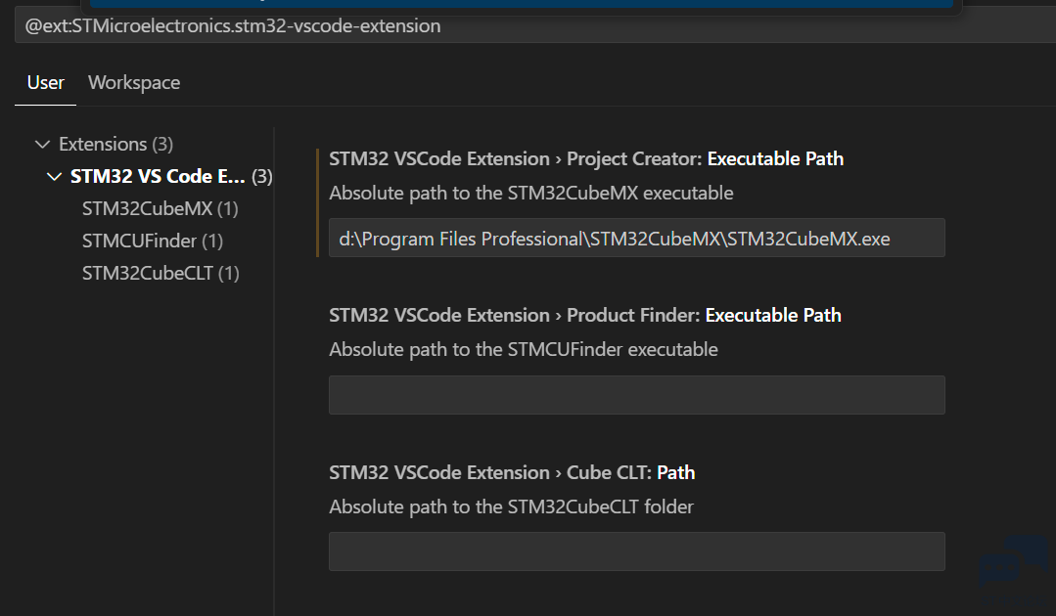Open the STM32CubeMX (1) settings section
The height and width of the screenshot is (616, 1056).
(x=161, y=208)
